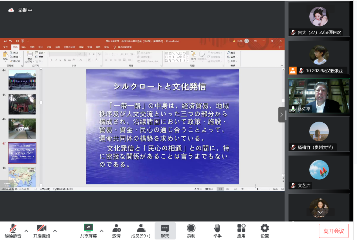The height and width of the screenshot is (240, 357).
Task: Select 林佐平 speaker video tile
Action: [x=319, y=96]
